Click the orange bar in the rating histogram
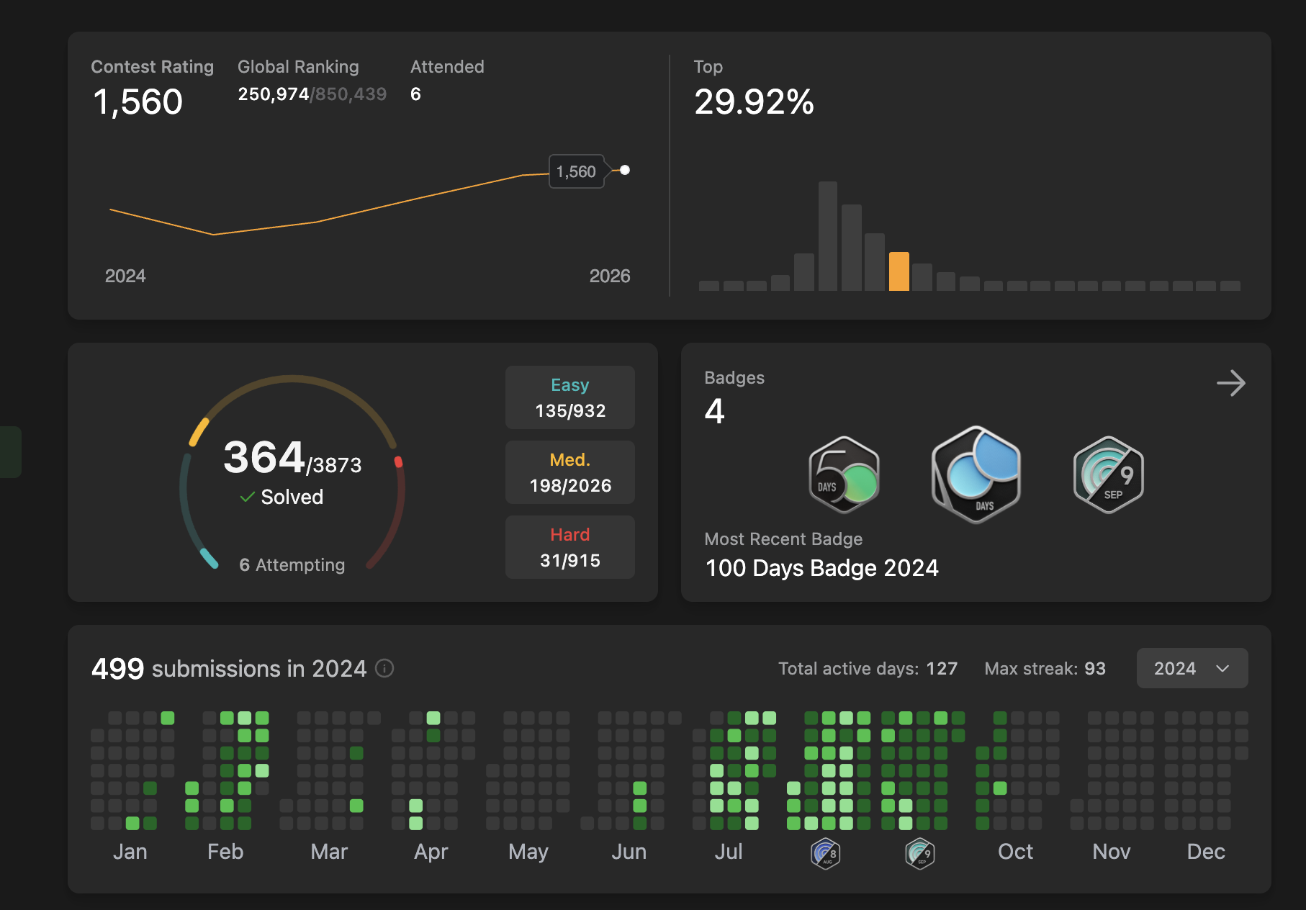The image size is (1306, 910). (x=899, y=271)
